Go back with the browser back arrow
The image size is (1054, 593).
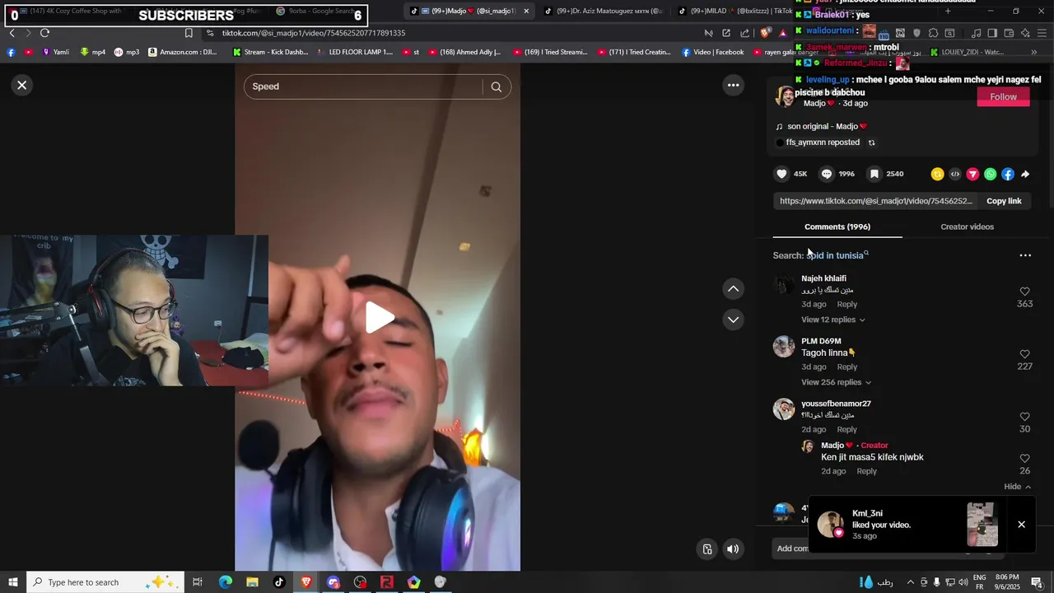pos(12,33)
